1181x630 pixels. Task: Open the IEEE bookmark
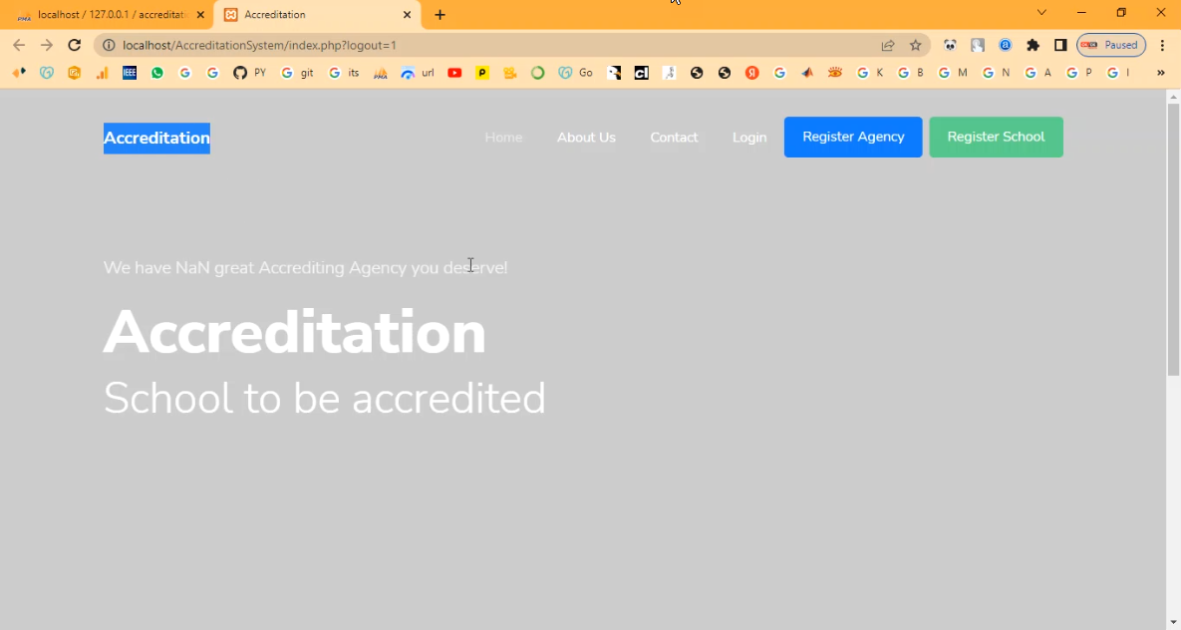click(x=130, y=73)
